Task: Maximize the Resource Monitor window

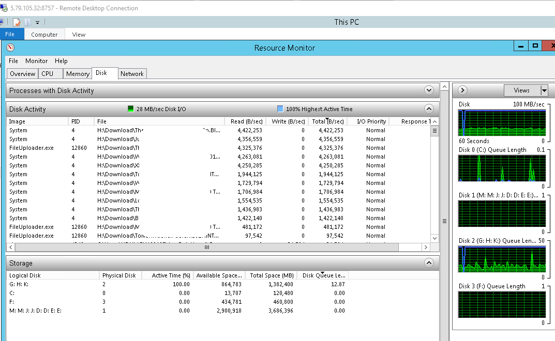Action: (535, 46)
